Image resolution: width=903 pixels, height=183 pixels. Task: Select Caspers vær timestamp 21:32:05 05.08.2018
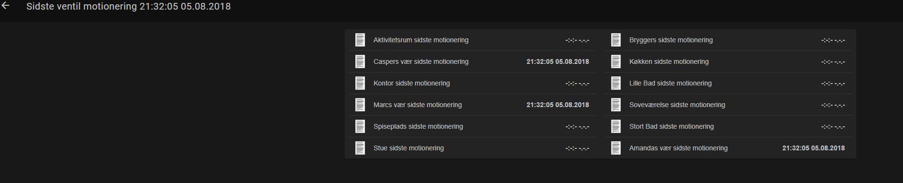pos(558,61)
